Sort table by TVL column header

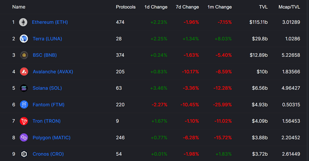click(263, 7)
